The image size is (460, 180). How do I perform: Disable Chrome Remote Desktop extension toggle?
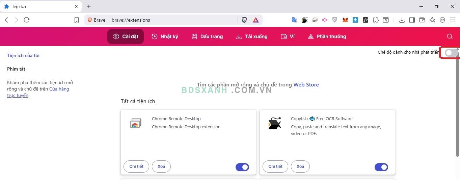242,167
